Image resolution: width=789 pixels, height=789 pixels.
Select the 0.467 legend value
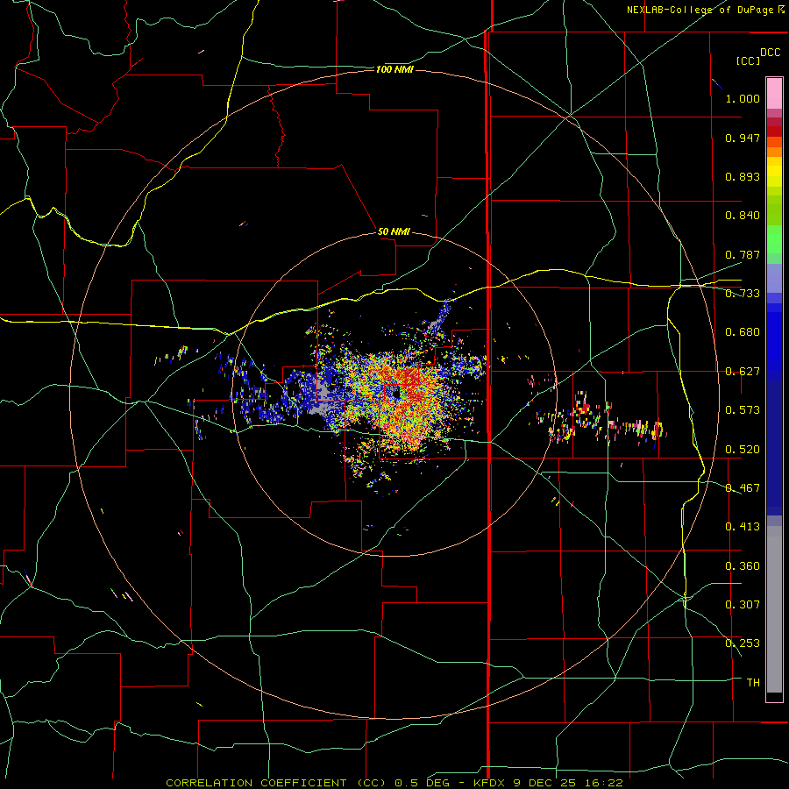tap(743, 488)
